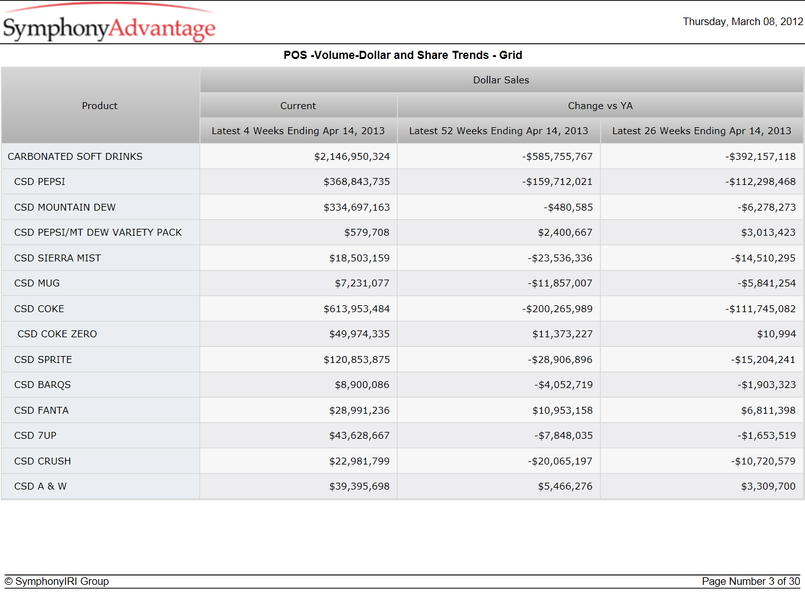The height and width of the screenshot is (593, 805).
Task: Click the CSD BARQS row label
Action: (x=43, y=385)
